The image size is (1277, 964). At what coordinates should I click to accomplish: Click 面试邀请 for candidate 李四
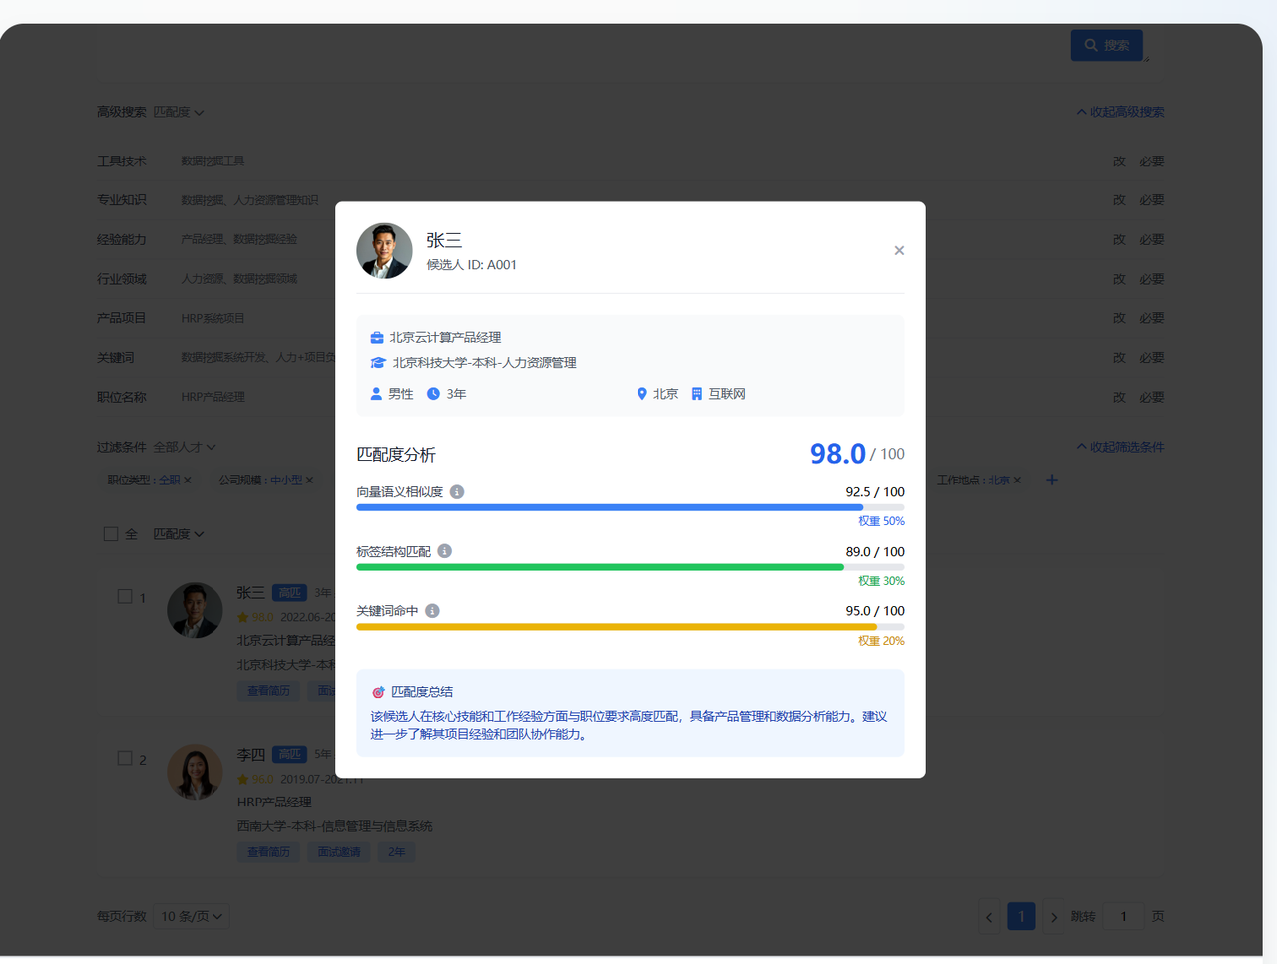(x=339, y=852)
